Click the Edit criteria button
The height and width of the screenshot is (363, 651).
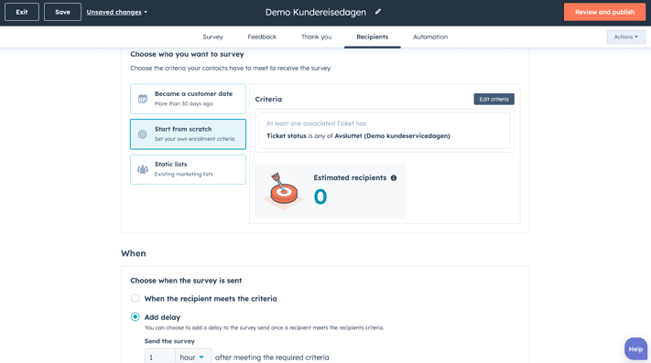click(x=494, y=99)
